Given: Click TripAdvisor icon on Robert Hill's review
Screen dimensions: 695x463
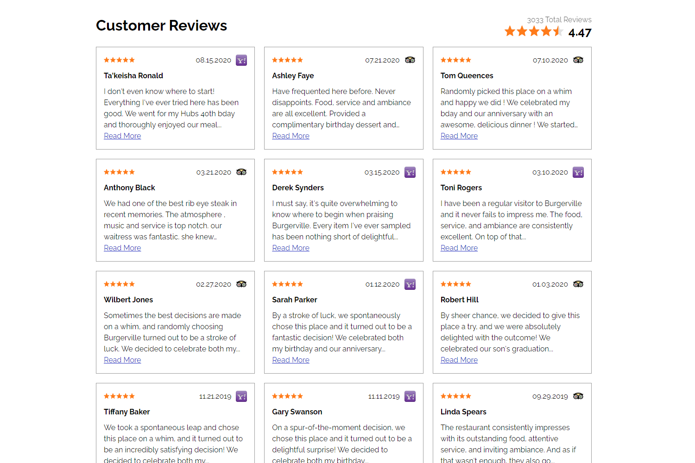Looking at the screenshot, I should 578,284.
